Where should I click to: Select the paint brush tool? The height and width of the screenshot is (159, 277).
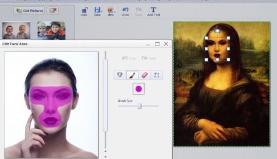tap(132, 75)
